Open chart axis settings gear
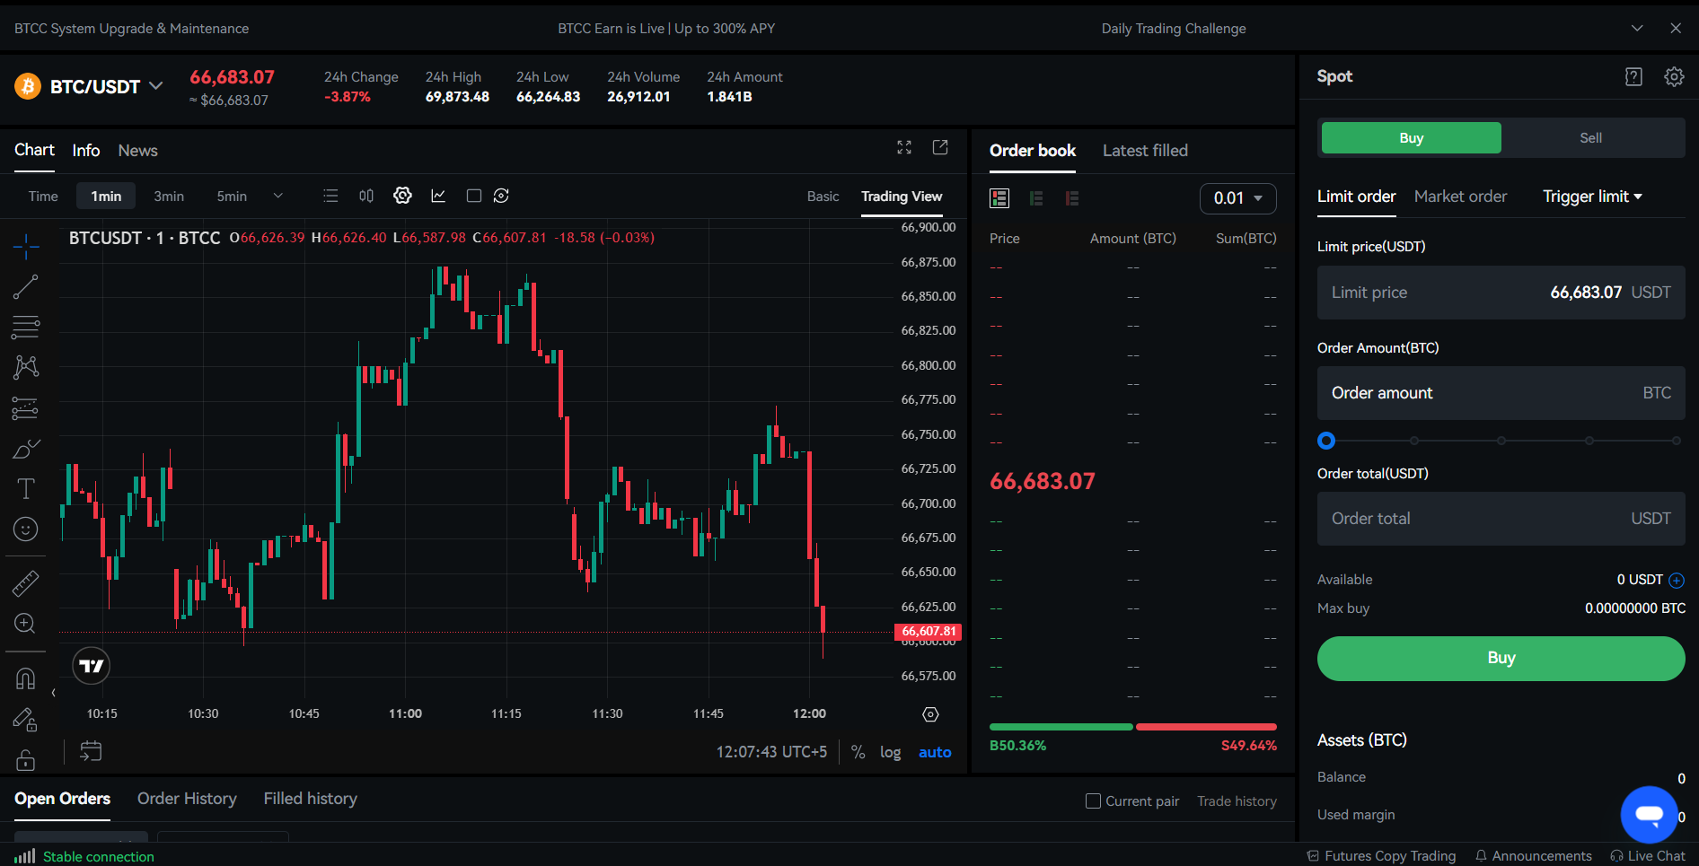The width and height of the screenshot is (1699, 866). [930, 714]
